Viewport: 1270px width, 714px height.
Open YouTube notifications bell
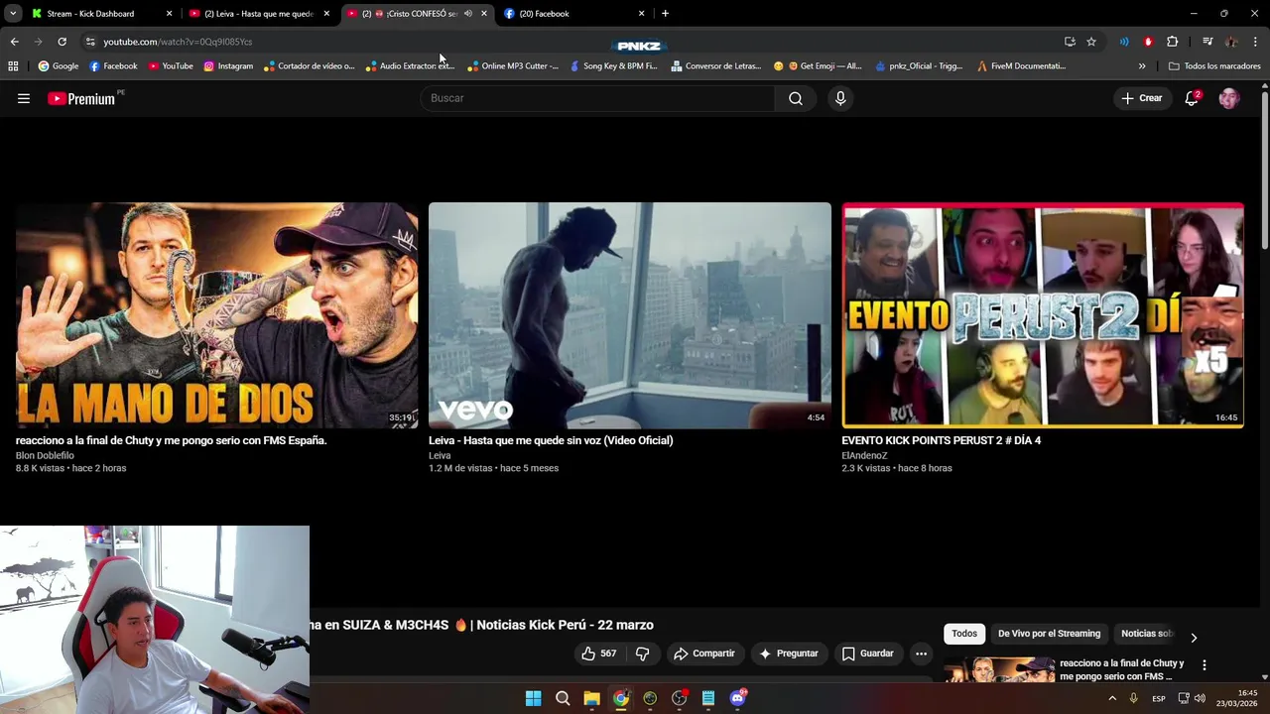(1192, 98)
